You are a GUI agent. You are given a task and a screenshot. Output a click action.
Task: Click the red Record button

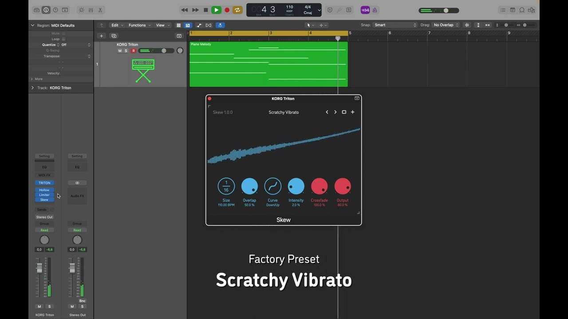227,10
